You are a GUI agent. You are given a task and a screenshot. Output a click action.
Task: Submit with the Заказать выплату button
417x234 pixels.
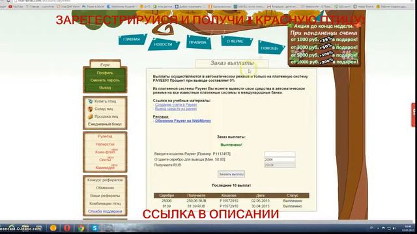pyautogui.click(x=231, y=174)
